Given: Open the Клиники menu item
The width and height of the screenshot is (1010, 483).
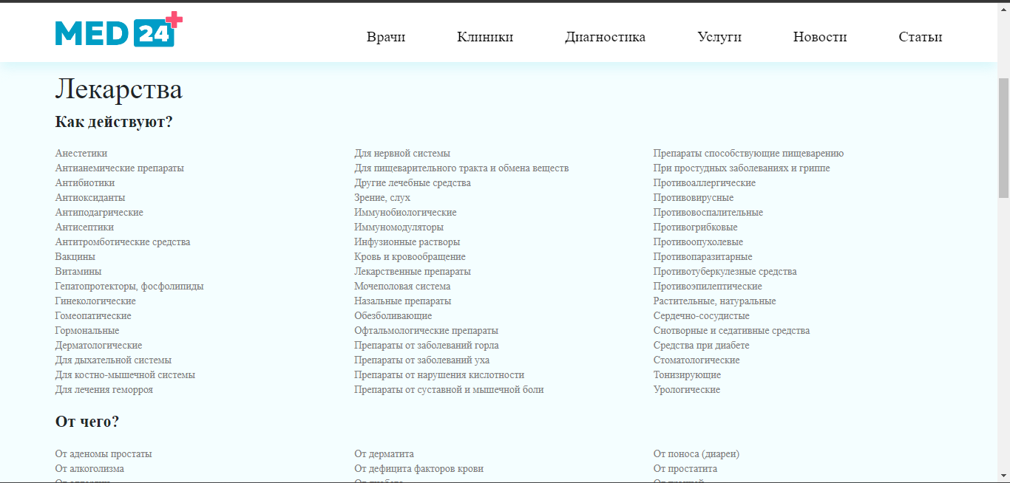Looking at the screenshot, I should coord(485,37).
